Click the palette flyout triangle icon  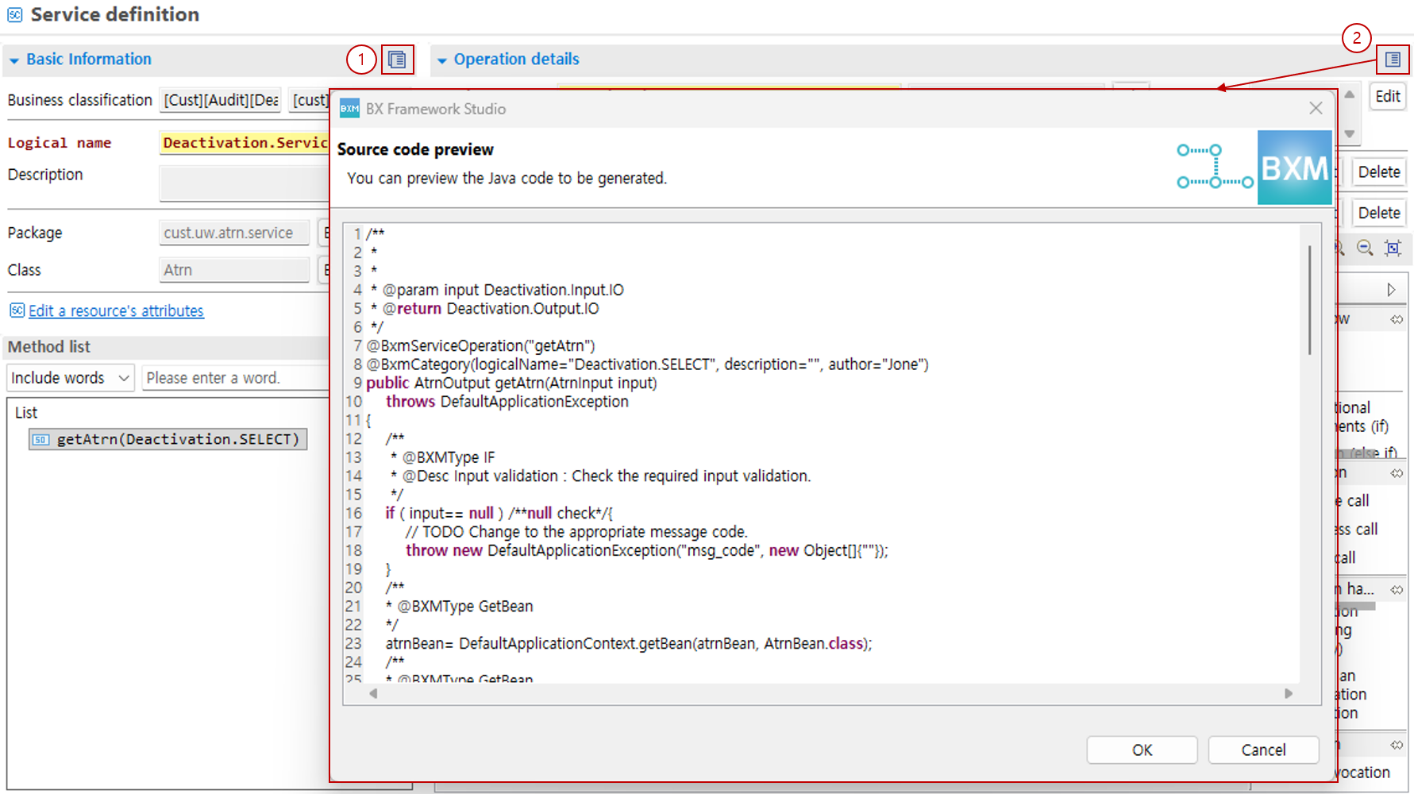(x=1391, y=290)
